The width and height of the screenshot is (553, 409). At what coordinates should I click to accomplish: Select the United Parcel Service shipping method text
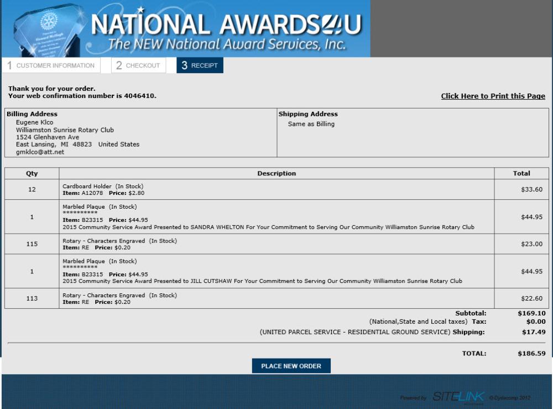pyautogui.click(x=355, y=332)
